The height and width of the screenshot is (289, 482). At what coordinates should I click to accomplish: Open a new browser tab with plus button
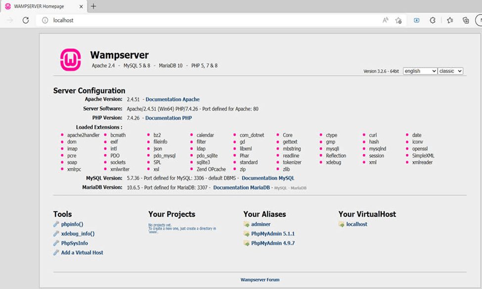(x=93, y=6)
